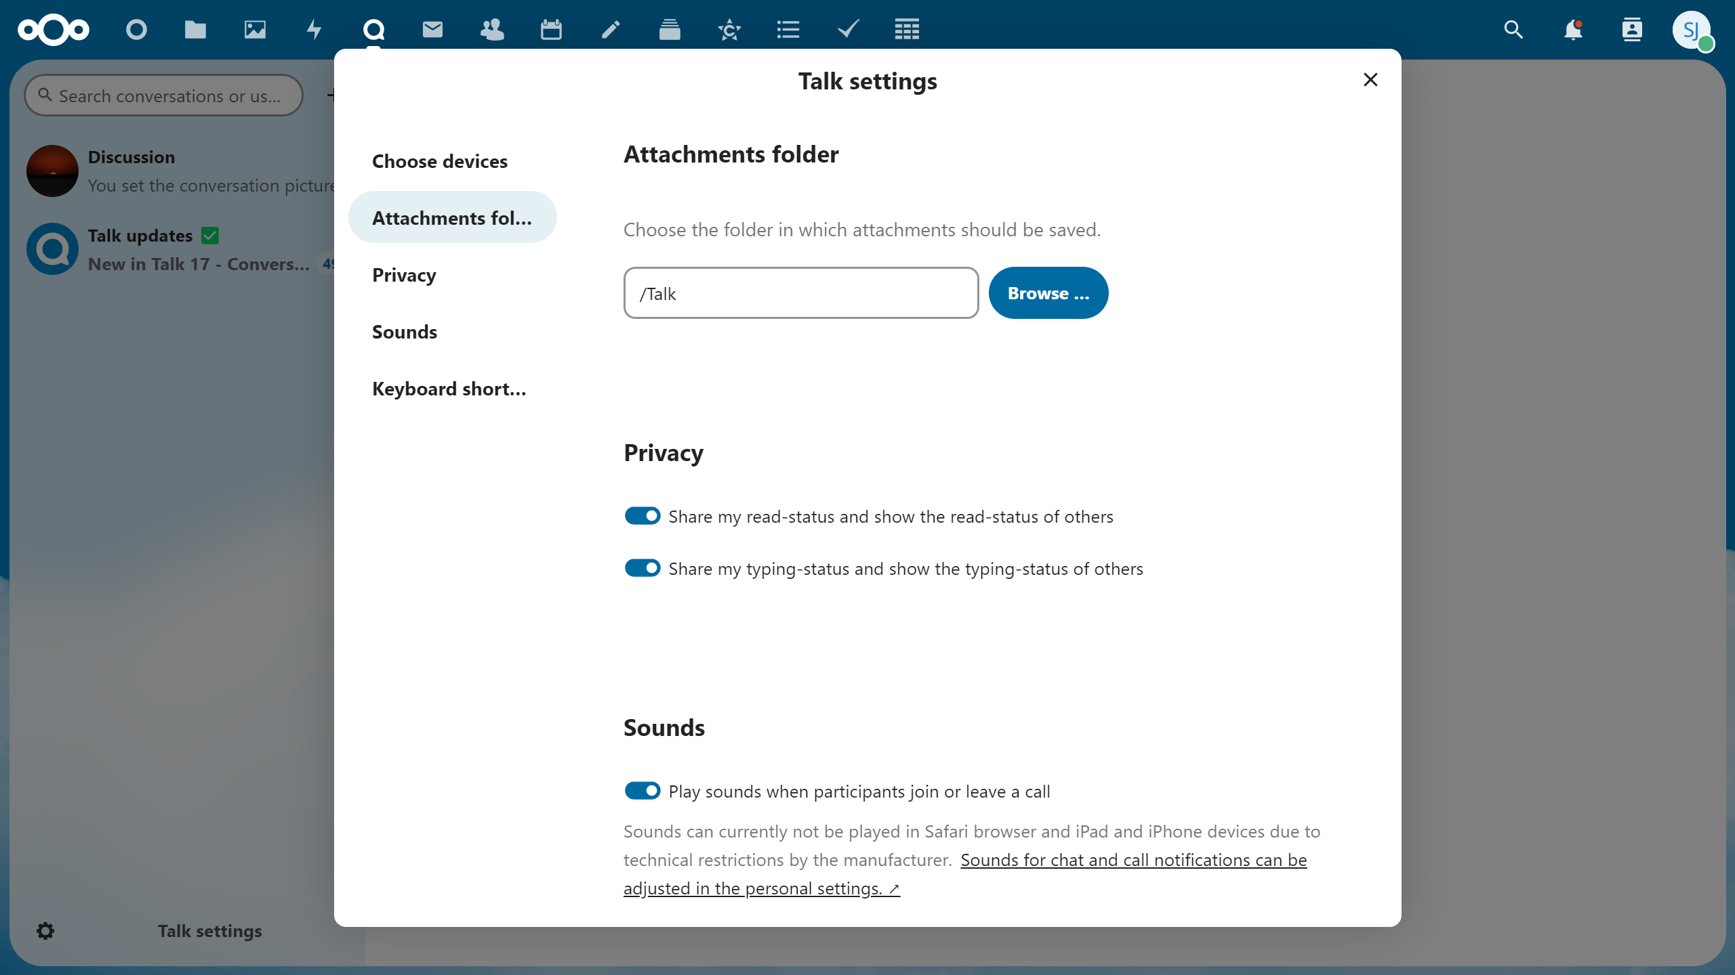Image resolution: width=1735 pixels, height=975 pixels.
Task: Open the Files app from the top bar
Action: (196, 30)
